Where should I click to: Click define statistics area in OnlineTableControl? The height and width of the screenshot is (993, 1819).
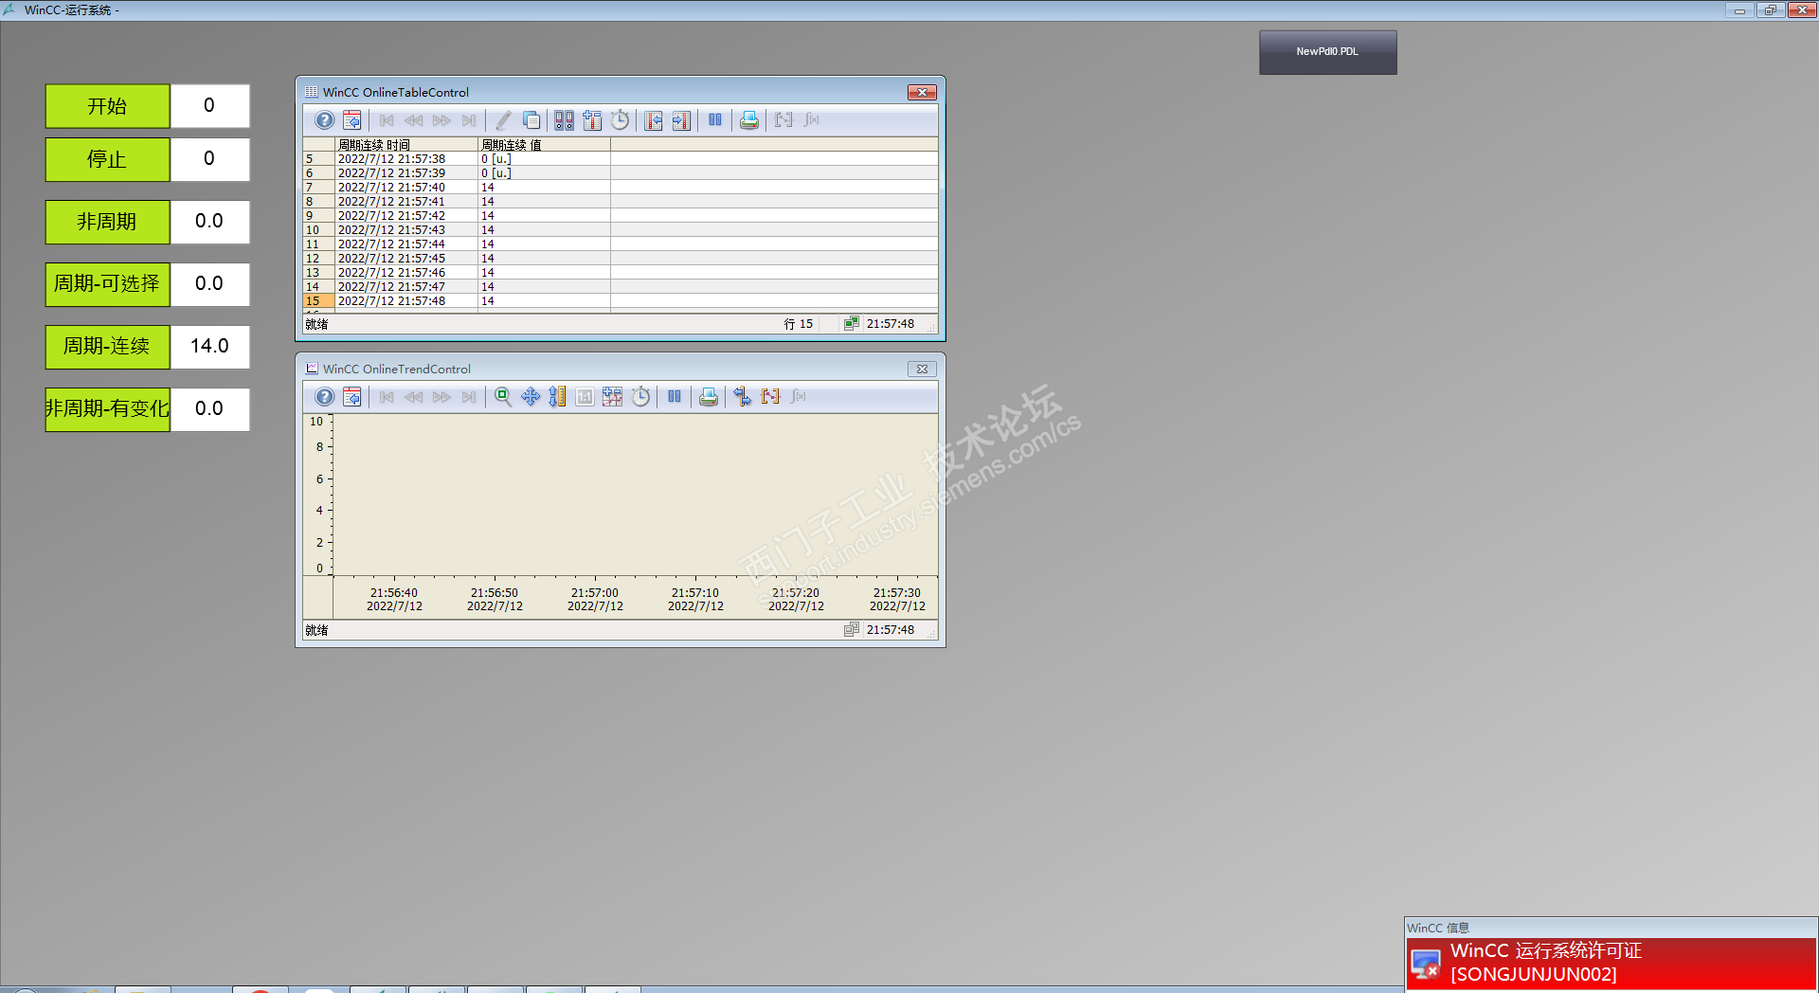[x=783, y=120]
